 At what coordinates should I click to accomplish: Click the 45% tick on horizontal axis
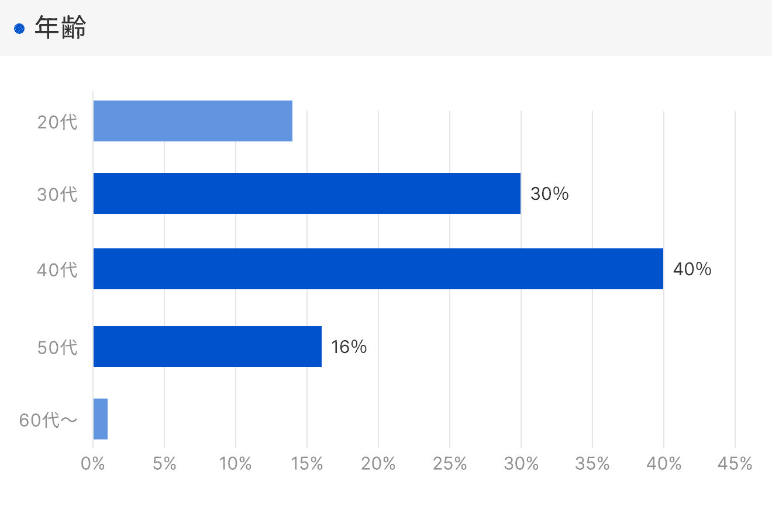[735, 464]
